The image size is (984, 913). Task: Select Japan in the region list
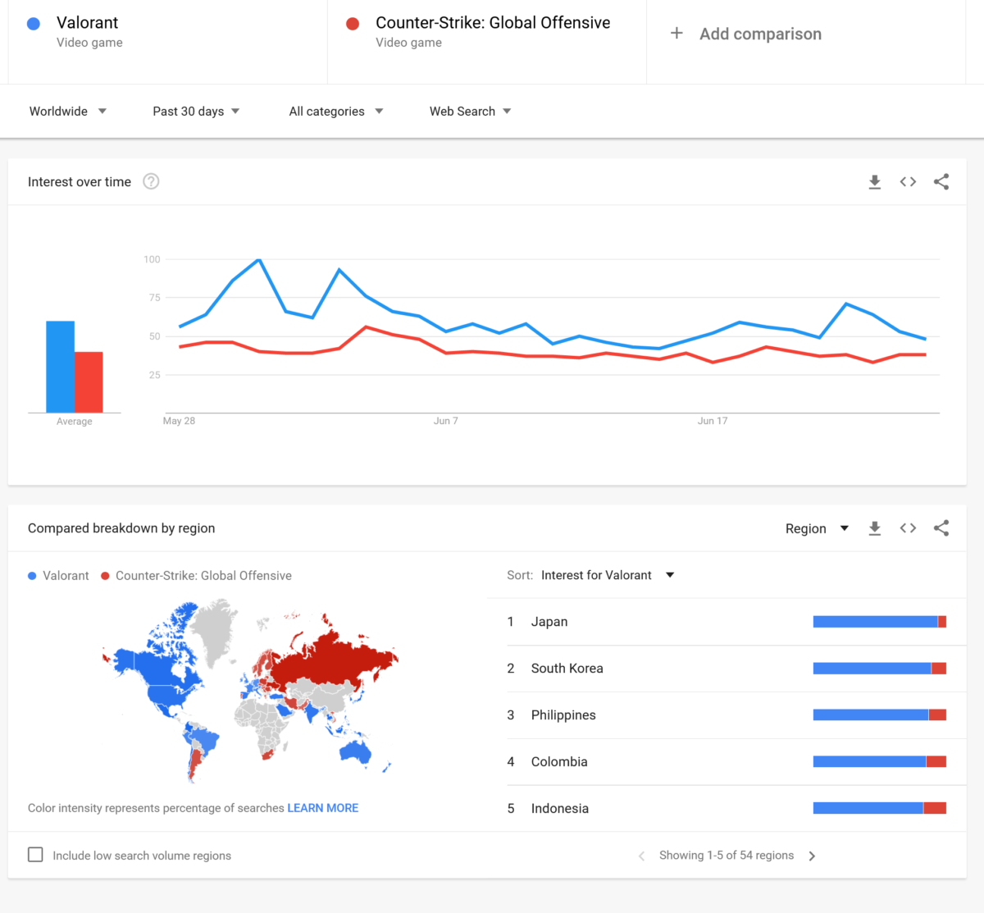pyautogui.click(x=549, y=622)
